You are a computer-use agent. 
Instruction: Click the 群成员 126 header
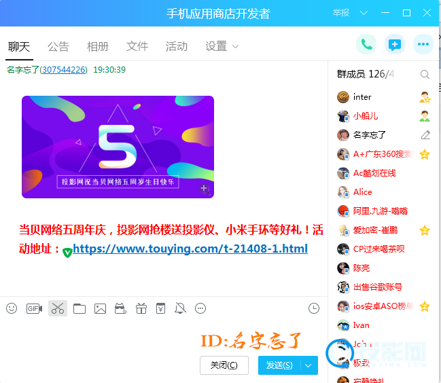click(x=366, y=74)
